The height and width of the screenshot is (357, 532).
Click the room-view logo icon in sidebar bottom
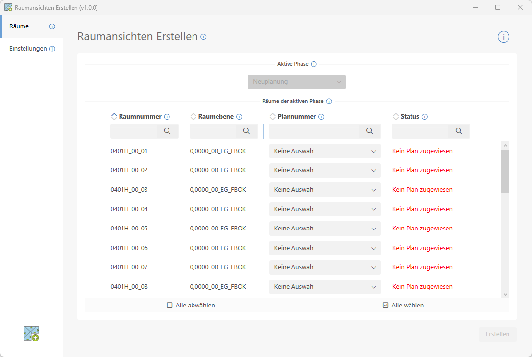[x=31, y=333]
